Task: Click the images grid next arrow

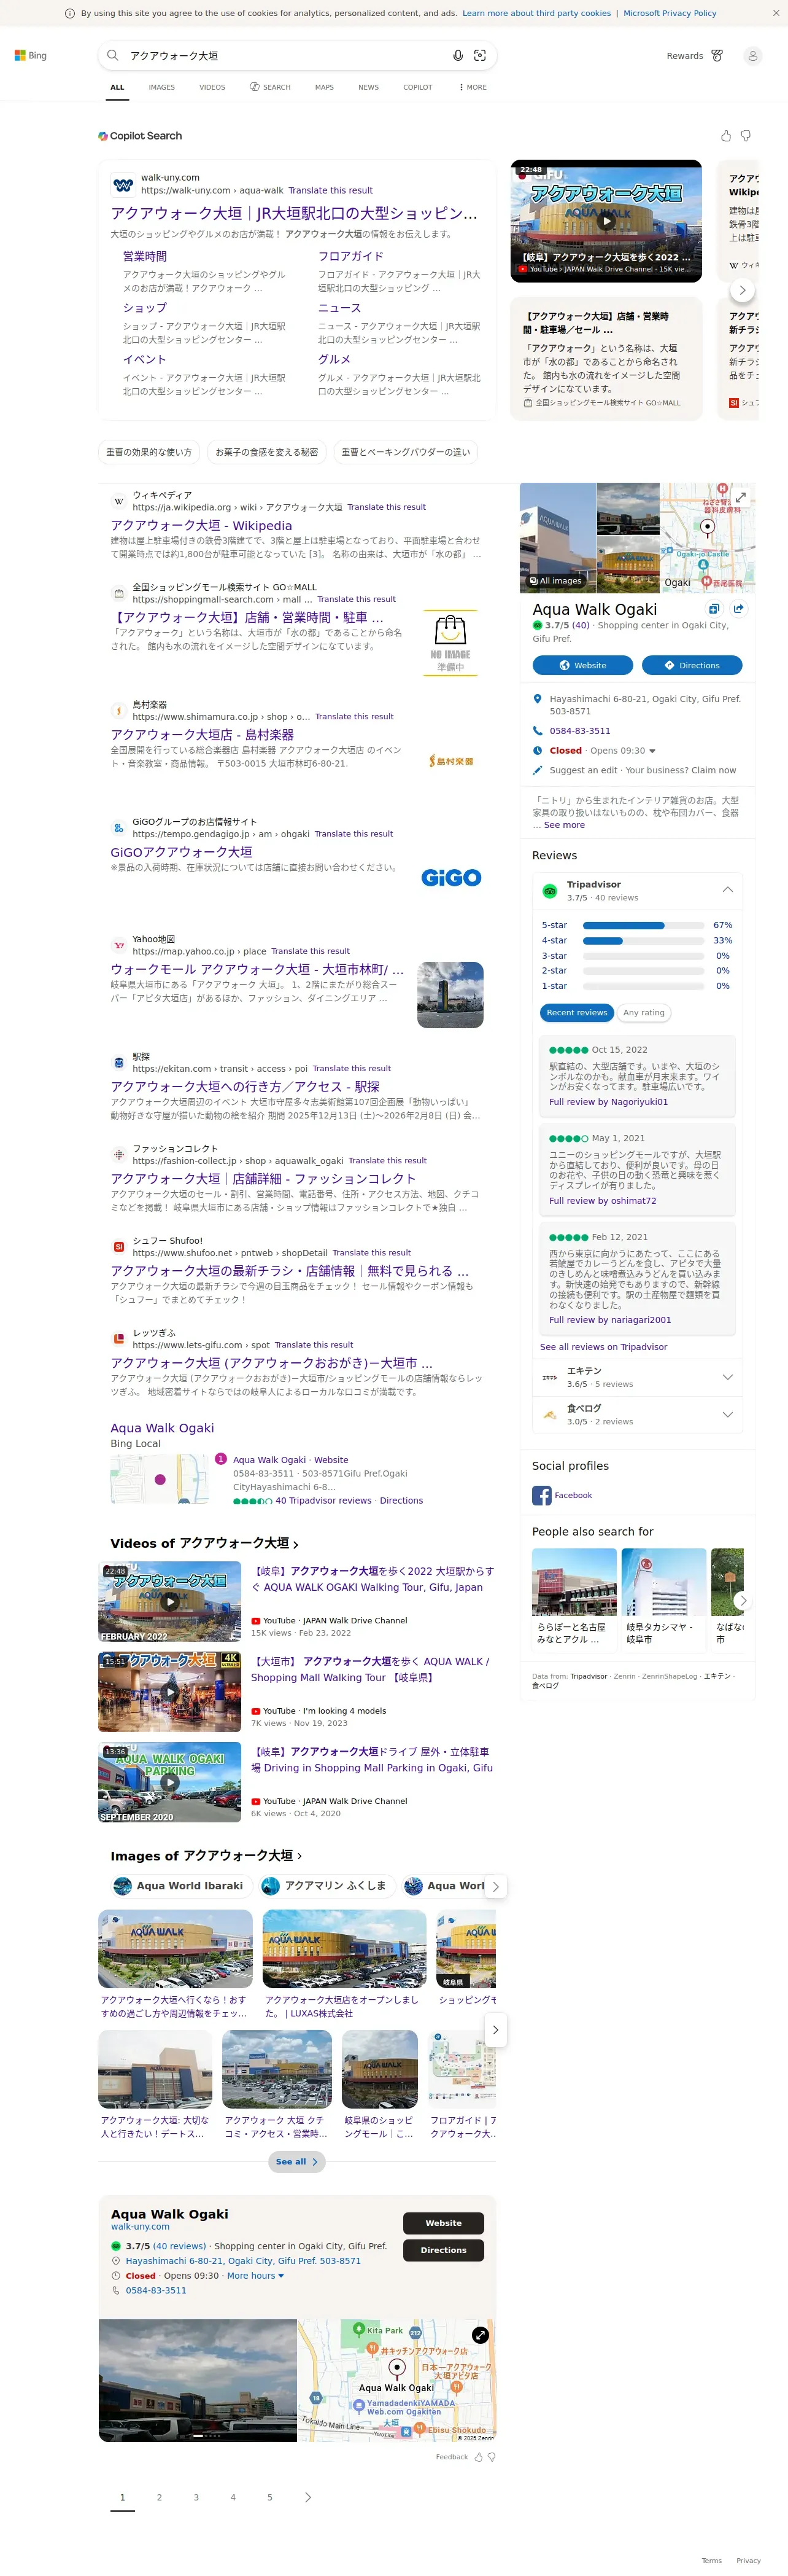Action: click(495, 2029)
